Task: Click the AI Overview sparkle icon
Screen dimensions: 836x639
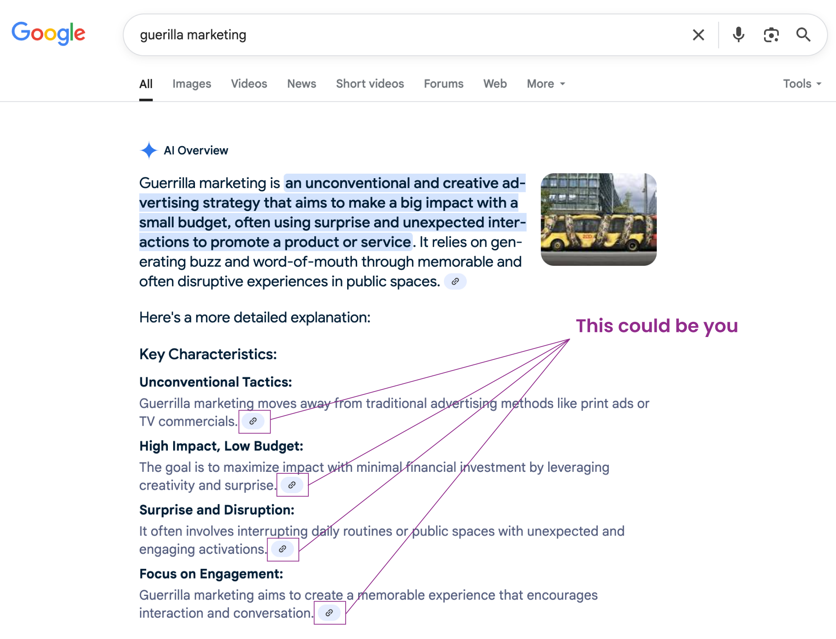Action: coord(149,150)
